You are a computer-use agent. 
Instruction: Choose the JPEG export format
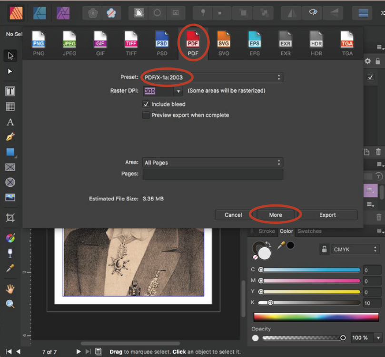tap(69, 40)
